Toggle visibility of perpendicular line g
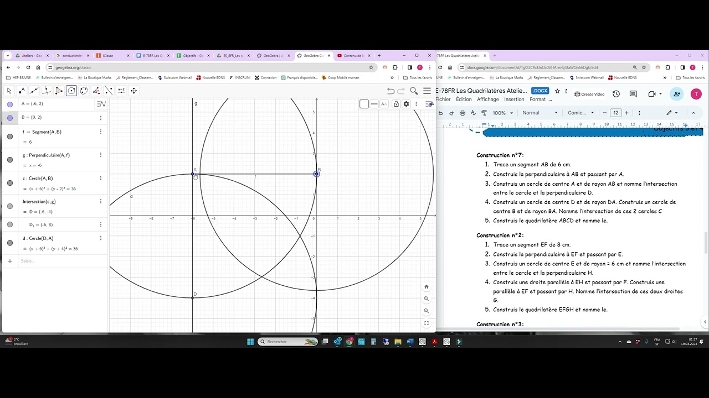709x398 pixels. [10, 160]
